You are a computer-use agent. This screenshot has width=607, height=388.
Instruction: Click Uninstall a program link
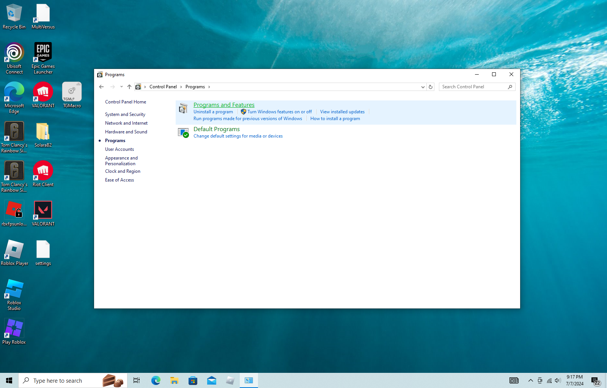tap(213, 112)
